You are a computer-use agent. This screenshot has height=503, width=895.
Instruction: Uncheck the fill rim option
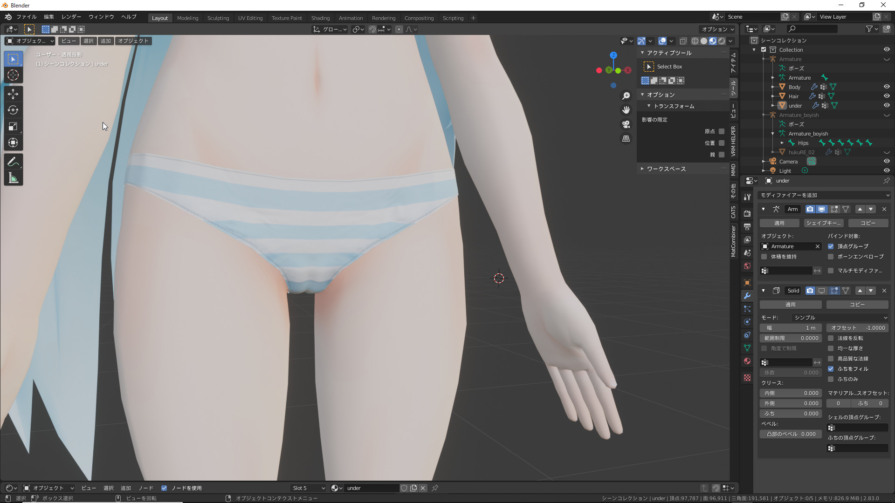tap(831, 369)
